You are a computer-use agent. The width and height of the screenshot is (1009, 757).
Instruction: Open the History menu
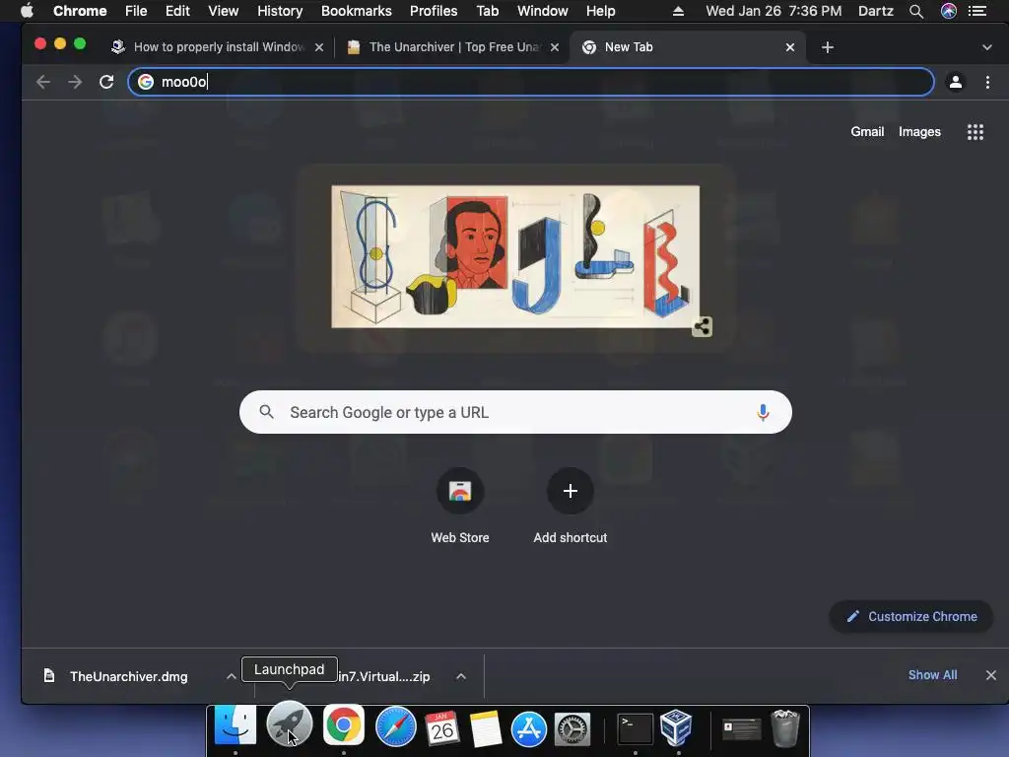280,11
